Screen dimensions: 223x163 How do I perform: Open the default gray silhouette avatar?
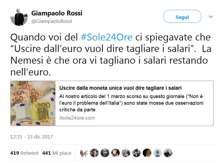[x=158, y=153]
